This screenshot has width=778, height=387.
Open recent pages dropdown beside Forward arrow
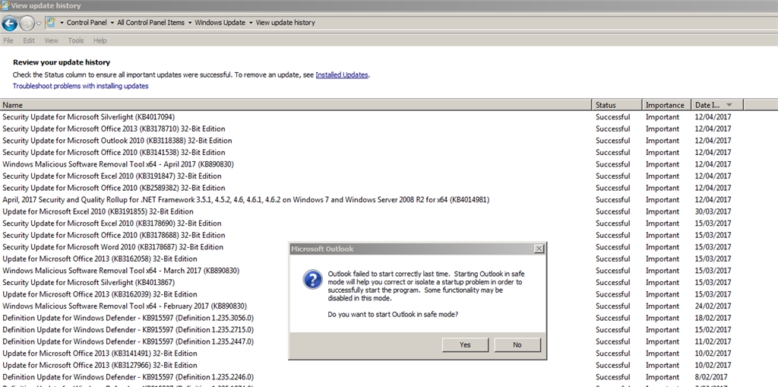click(x=39, y=24)
